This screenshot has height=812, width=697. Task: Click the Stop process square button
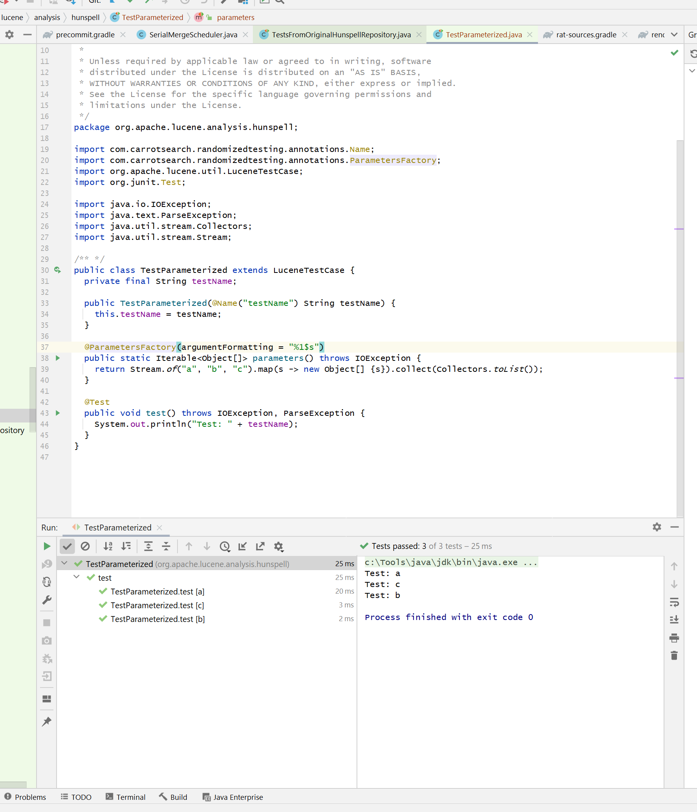pyautogui.click(x=47, y=623)
